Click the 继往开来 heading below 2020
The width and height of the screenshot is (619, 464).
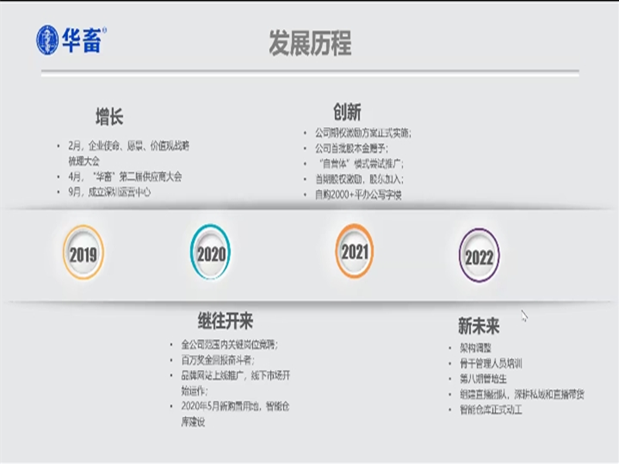coord(225,320)
